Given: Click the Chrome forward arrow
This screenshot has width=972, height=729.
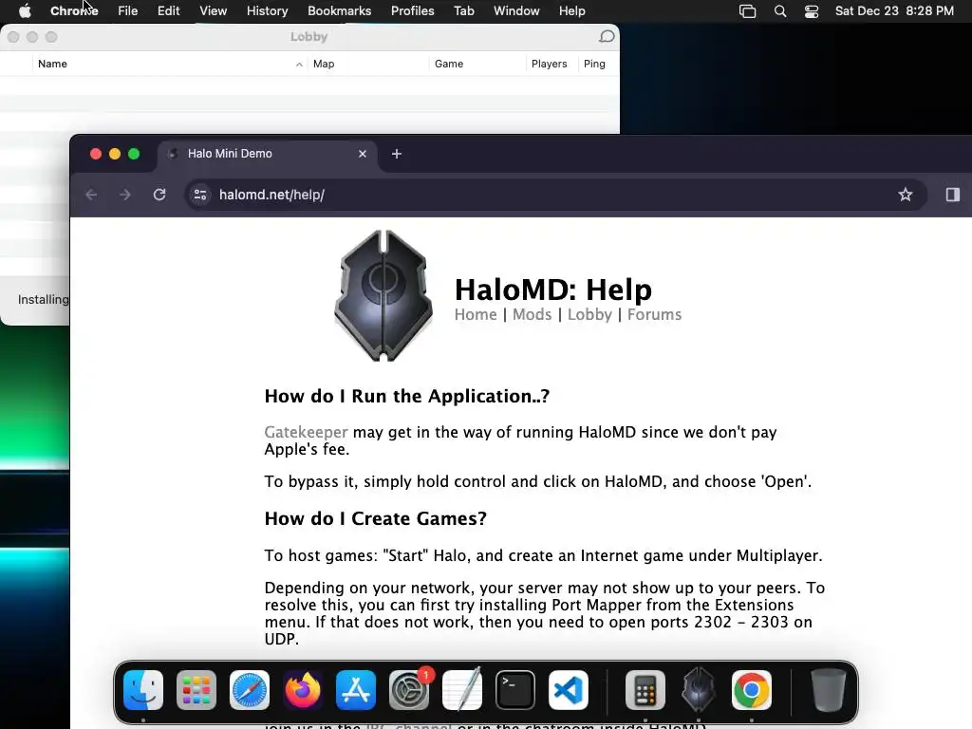Looking at the screenshot, I should 125,195.
